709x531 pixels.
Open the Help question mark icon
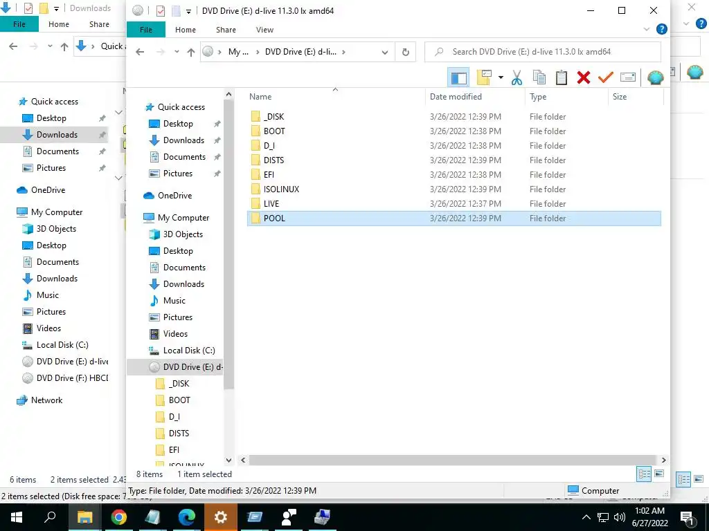[x=661, y=29]
